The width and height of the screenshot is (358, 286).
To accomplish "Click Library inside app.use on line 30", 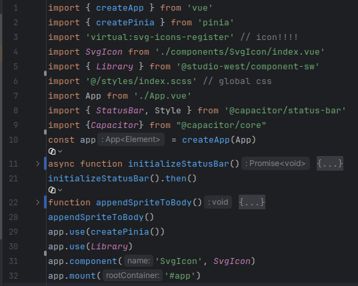I will coord(109,246).
